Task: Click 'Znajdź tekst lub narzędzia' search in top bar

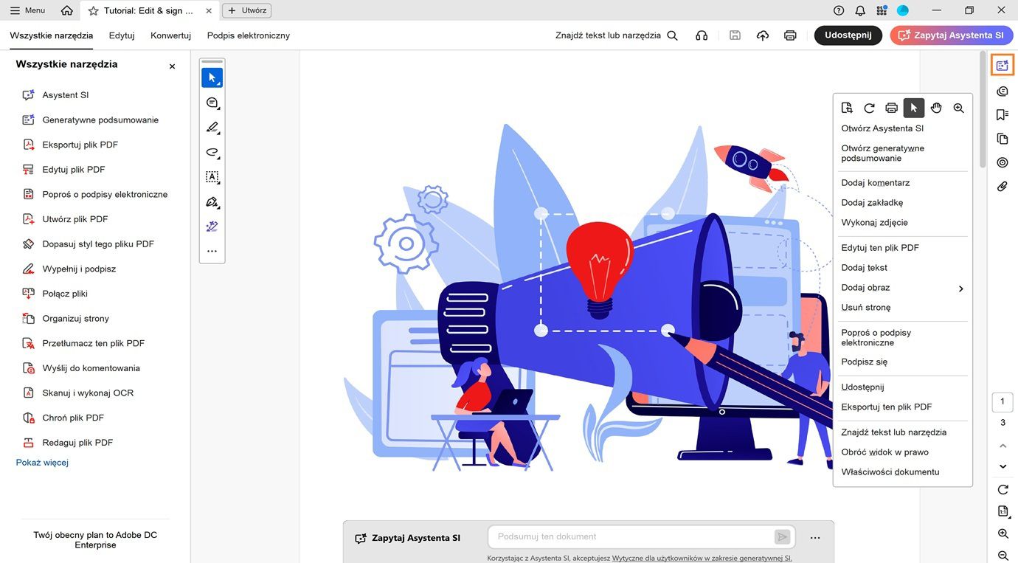Action: coord(617,35)
